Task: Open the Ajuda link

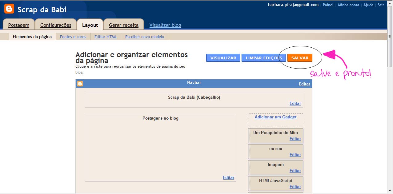Action: 368,5
